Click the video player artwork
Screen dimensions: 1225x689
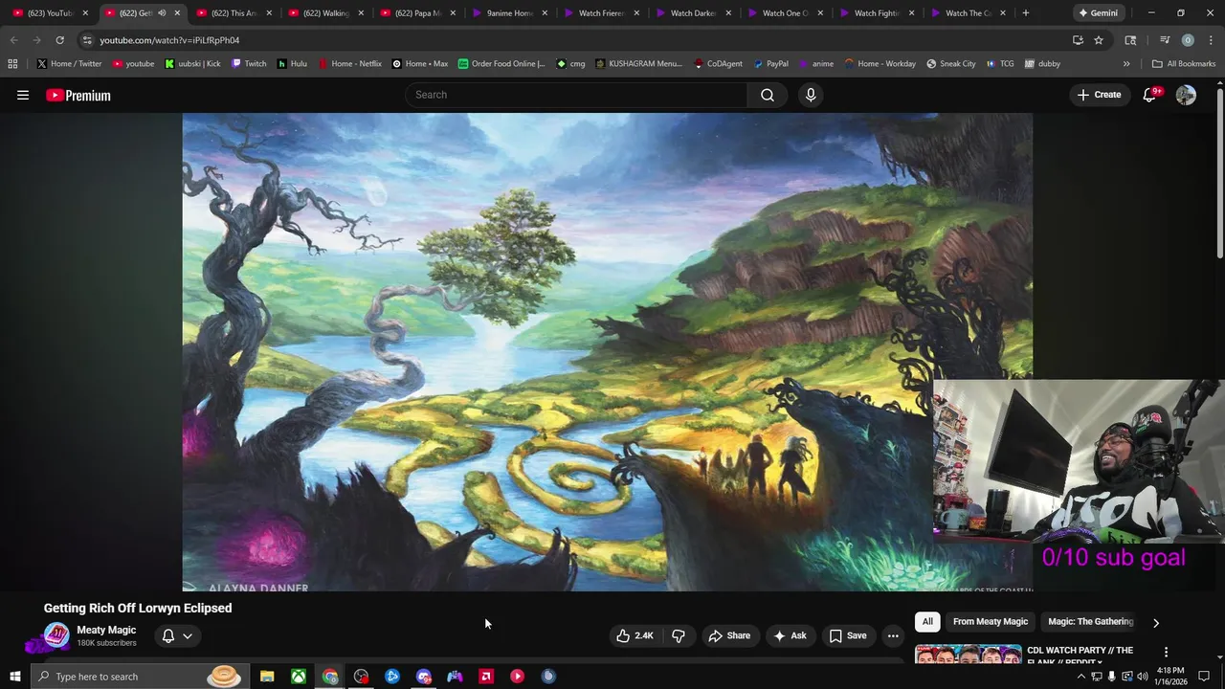pyautogui.click(x=607, y=352)
